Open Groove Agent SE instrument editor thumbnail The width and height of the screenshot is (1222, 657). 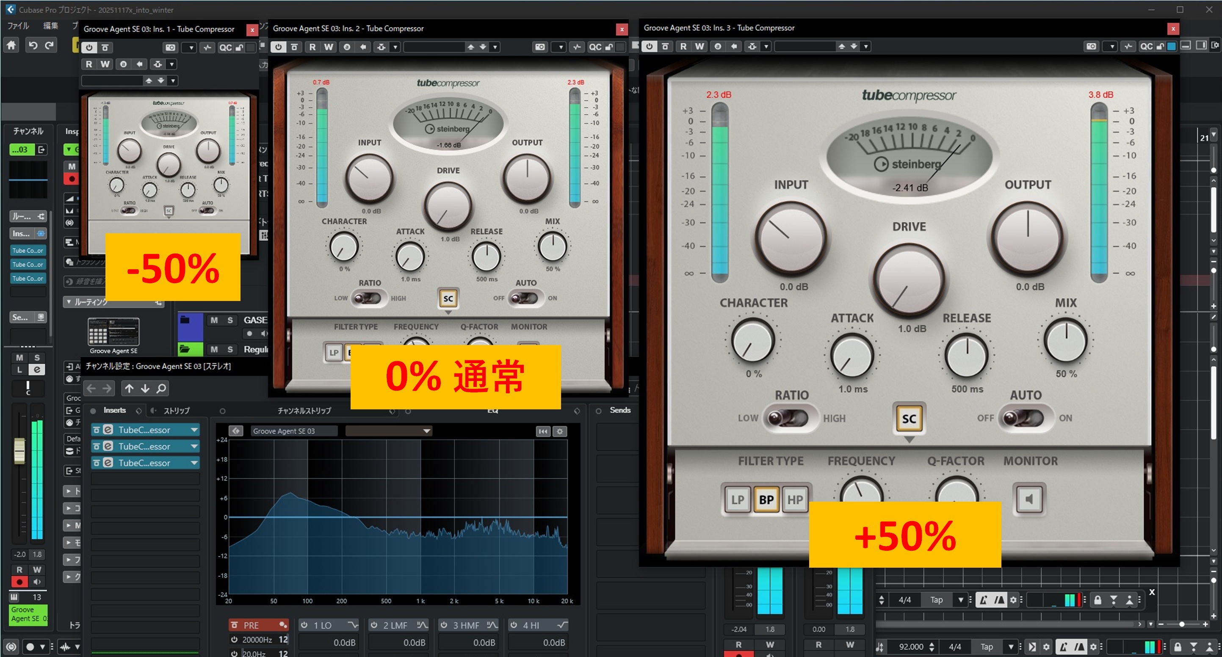pyautogui.click(x=113, y=331)
